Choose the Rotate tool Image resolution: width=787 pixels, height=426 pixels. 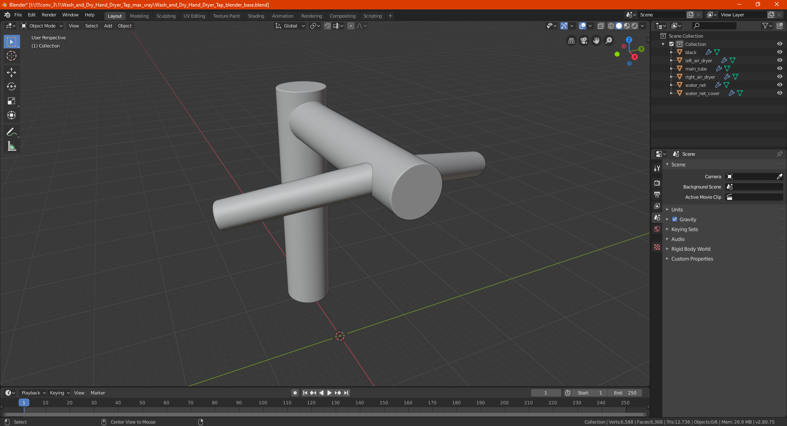pyautogui.click(x=11, y=87)
